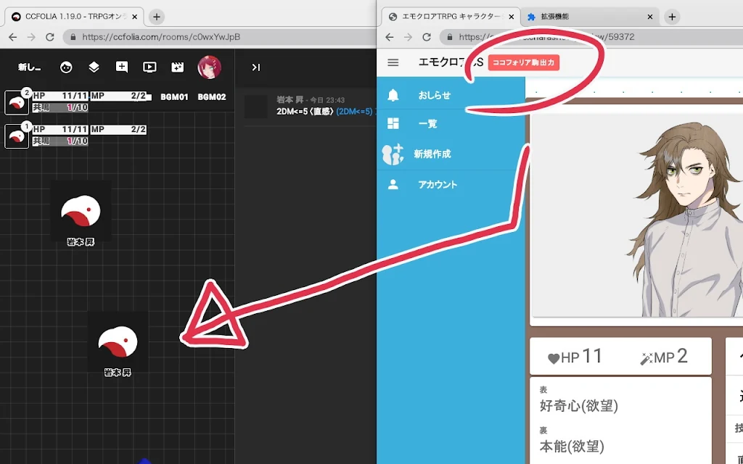
Task: Switch to the エモクロアTRPG キャラクター tab
Action: [450, 17]
